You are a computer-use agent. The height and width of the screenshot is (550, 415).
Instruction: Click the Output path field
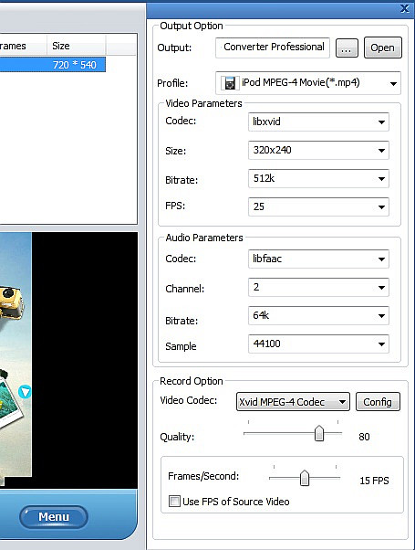[x=273, y=48]
